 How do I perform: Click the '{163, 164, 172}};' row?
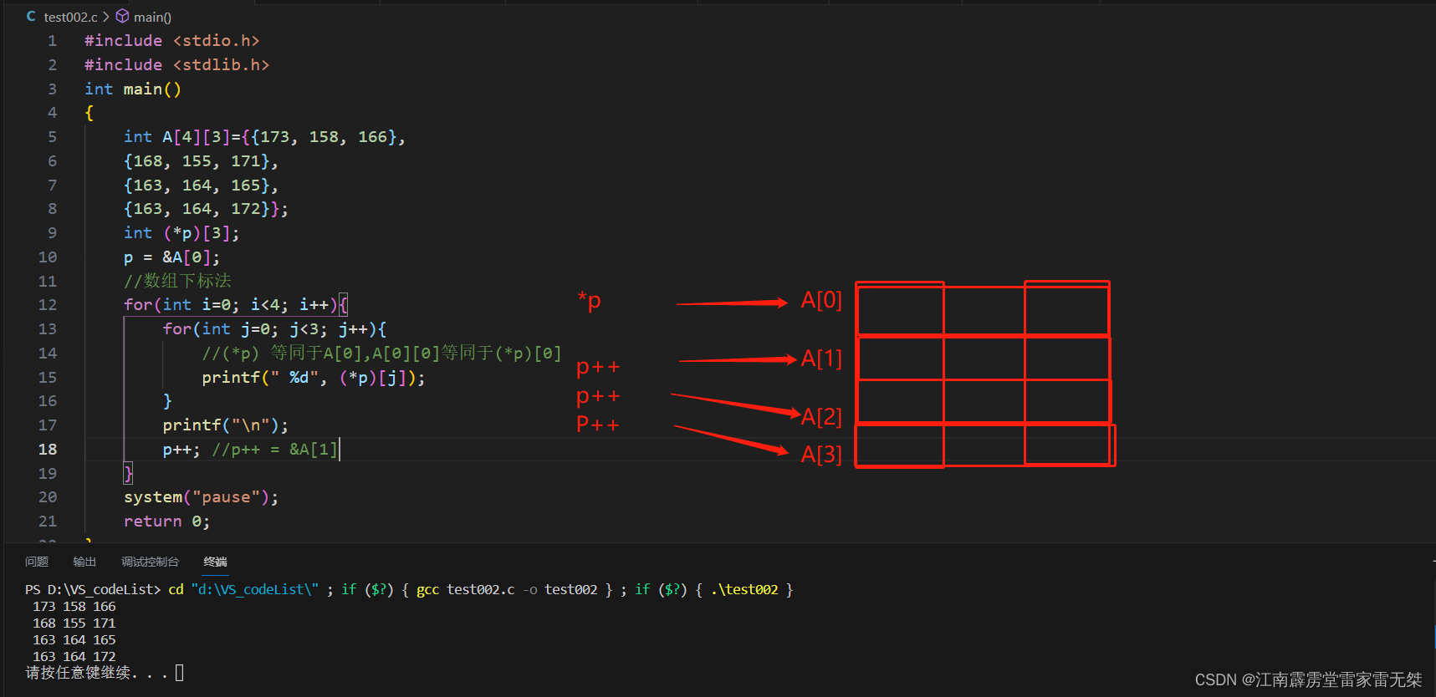coord(206,209)
